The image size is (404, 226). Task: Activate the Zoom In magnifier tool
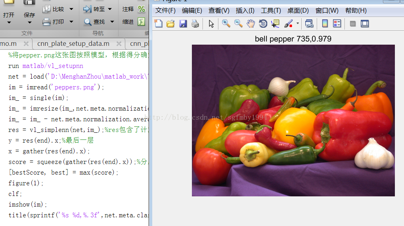tap(226, 24)
